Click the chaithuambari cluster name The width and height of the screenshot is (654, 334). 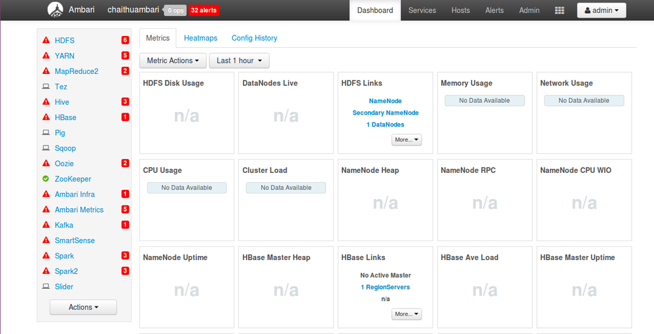click(133, 10)
